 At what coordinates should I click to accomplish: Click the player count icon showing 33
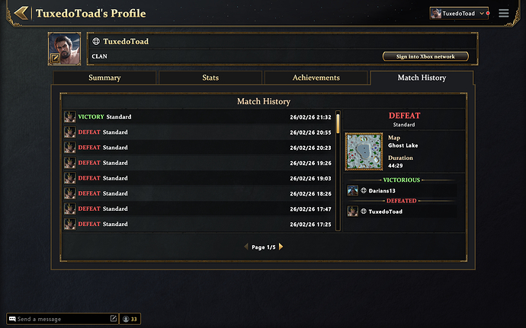click(126, 319)
